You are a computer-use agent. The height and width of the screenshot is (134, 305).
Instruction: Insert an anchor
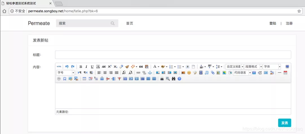click(x=150, y=73)
